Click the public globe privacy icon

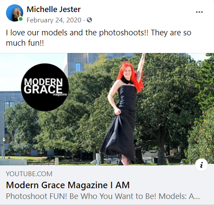click(x=89, y=20)
